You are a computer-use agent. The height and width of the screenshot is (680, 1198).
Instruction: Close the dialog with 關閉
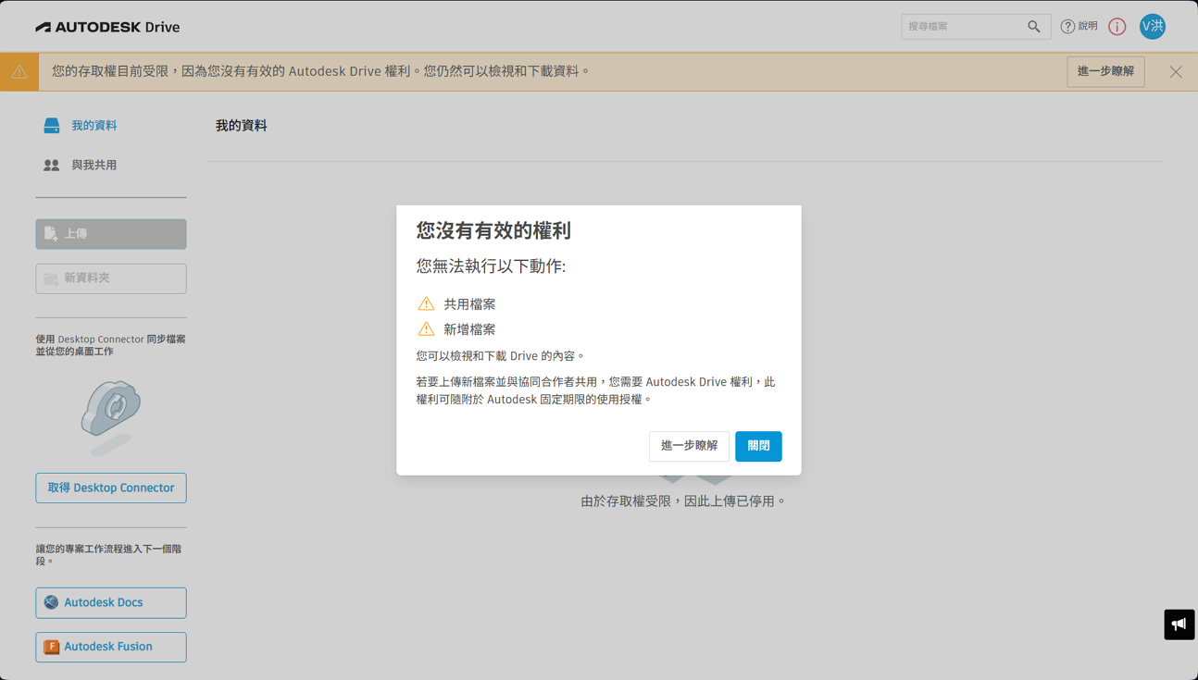pos(758,446)
